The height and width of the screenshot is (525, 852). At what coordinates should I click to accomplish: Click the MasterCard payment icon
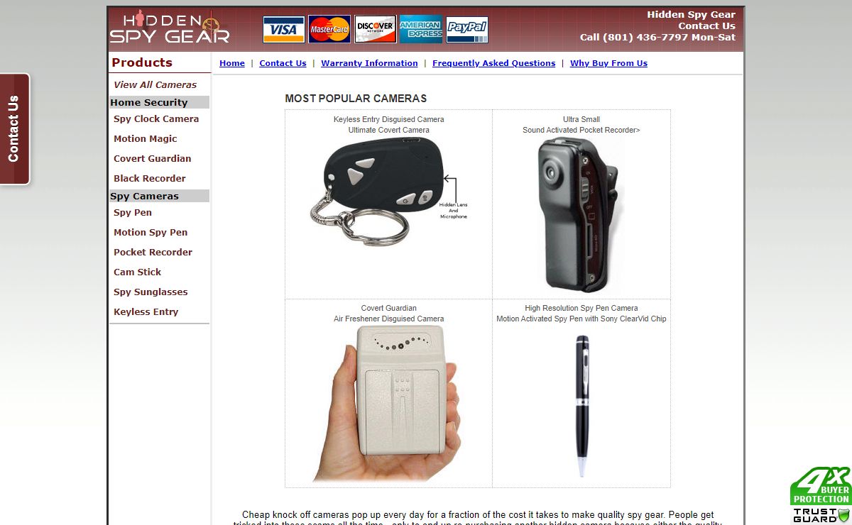329,30
